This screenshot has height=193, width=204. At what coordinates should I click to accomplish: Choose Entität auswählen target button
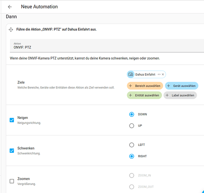144,95
